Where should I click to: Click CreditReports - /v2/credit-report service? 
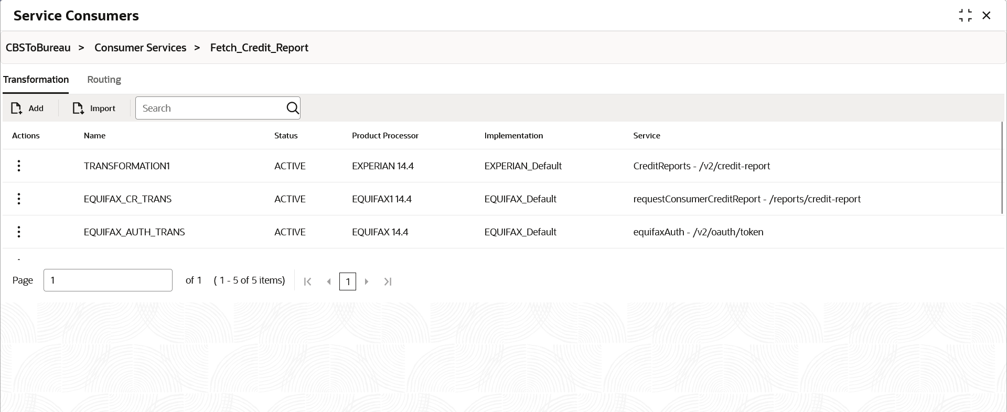coord(702,166)
